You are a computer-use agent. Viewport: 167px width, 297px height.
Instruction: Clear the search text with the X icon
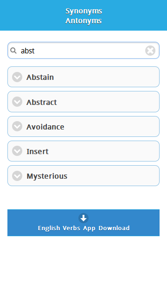150,51
